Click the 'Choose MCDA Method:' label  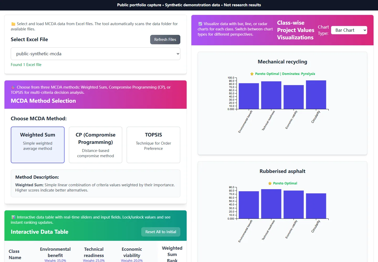[x=39, y=119]
